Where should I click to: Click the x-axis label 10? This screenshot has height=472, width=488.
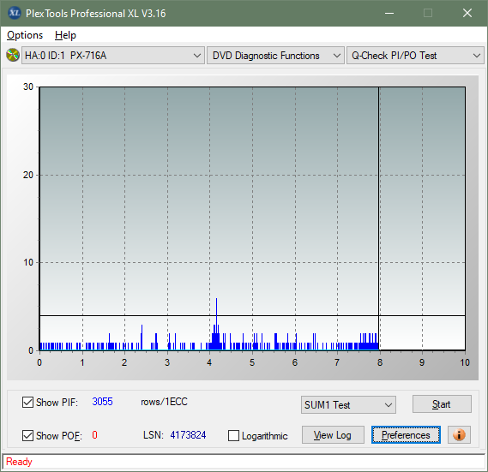465,362
